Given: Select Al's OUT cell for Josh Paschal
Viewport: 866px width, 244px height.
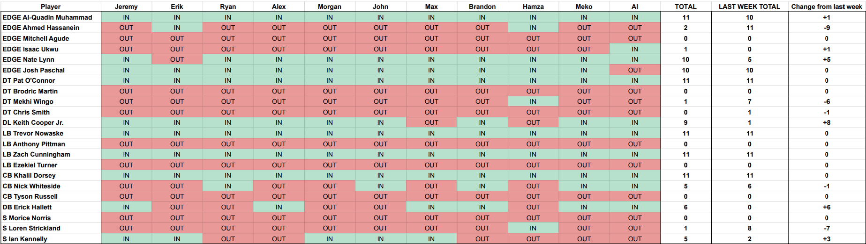Looking at the screenshot, I should (x=635, y=70).
